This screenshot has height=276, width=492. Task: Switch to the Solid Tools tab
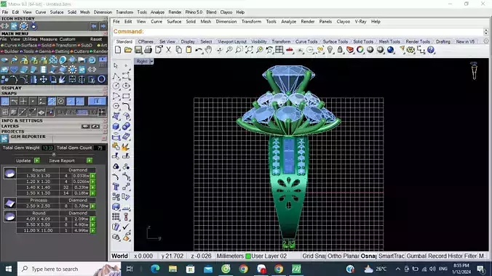[x=363, y=41]
